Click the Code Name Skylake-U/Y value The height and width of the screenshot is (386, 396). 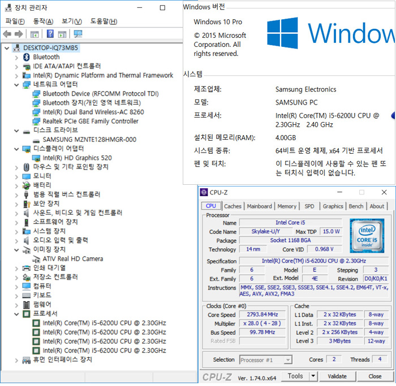click(x=266, y=231)
